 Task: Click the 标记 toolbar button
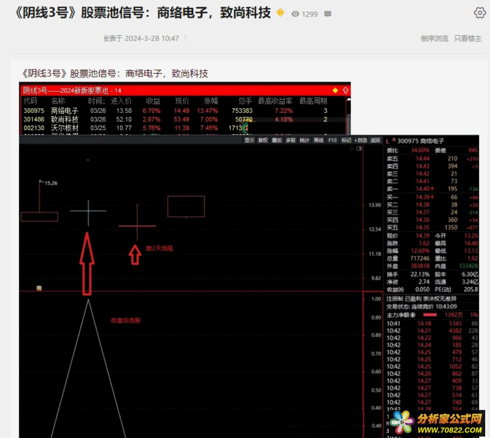point(346,140)
